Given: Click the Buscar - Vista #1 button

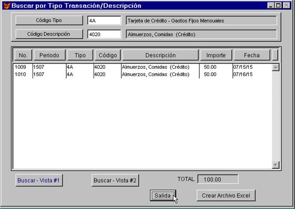Looking at the screenshot, I should [39, 180].
